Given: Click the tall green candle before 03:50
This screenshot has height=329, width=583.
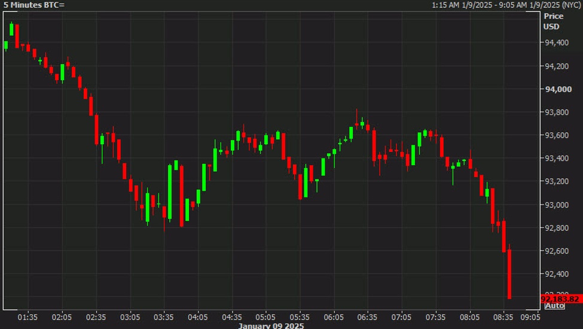Looking at the screenshot, I should [x=170, y=191].
